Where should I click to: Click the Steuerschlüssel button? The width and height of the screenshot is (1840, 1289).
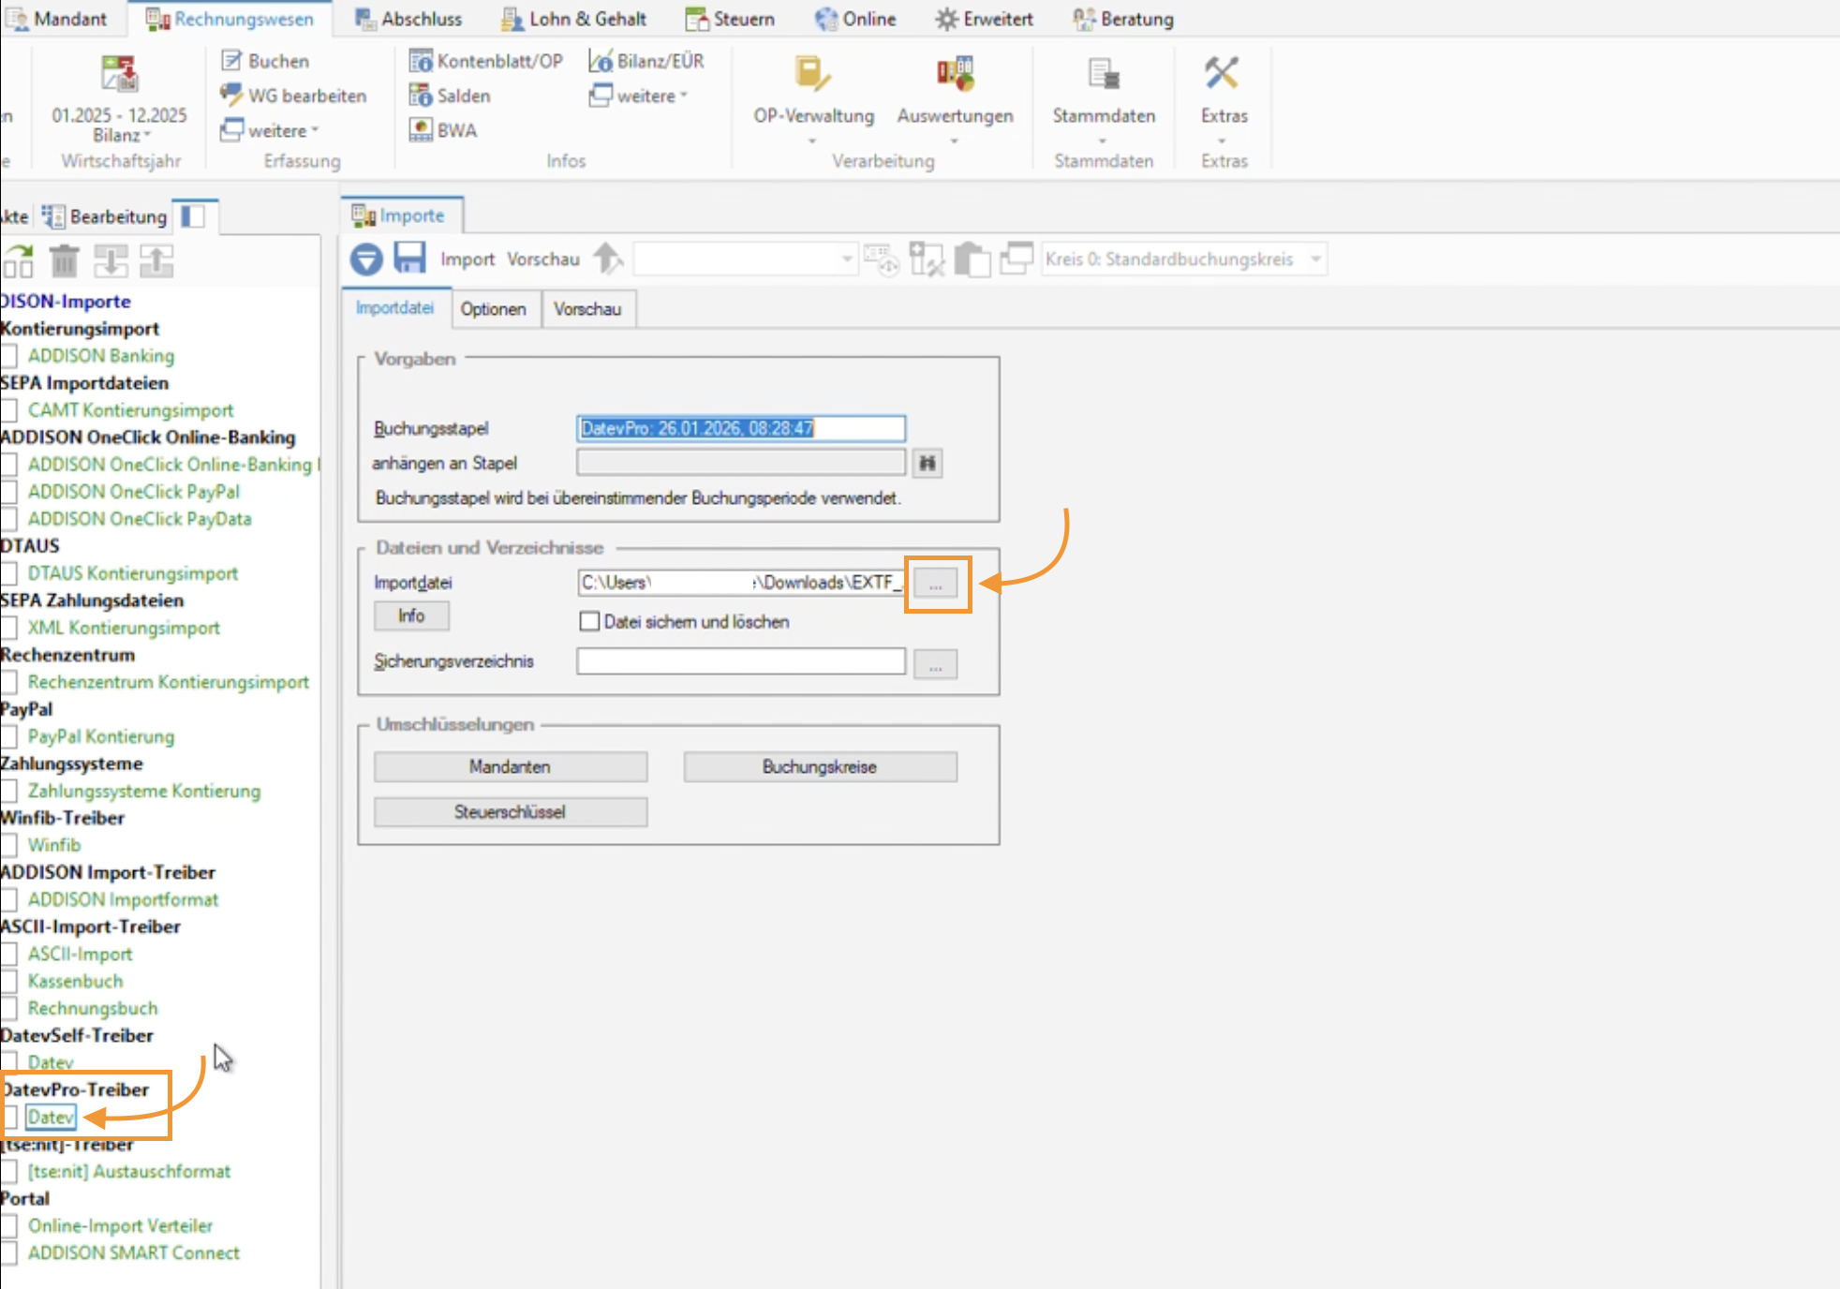[510, 811]
